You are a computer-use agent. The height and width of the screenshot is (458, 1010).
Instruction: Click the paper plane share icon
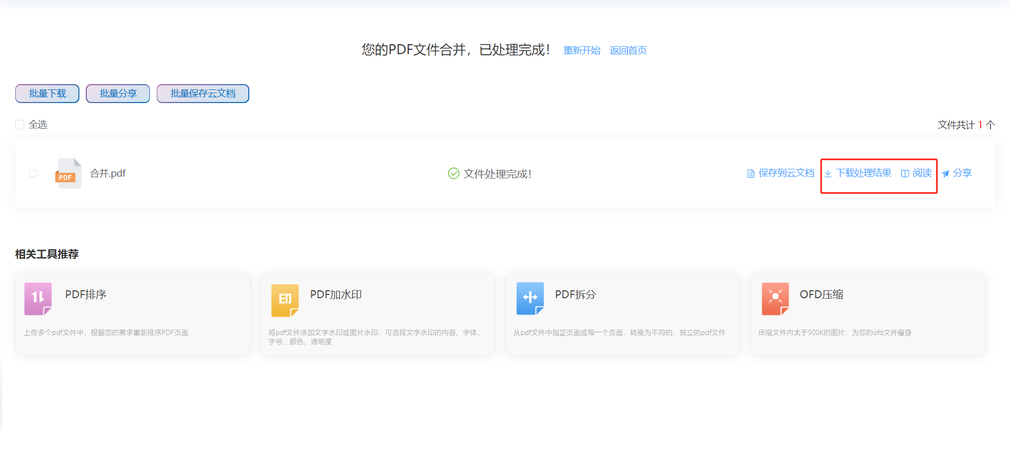(x=945, y=174)
